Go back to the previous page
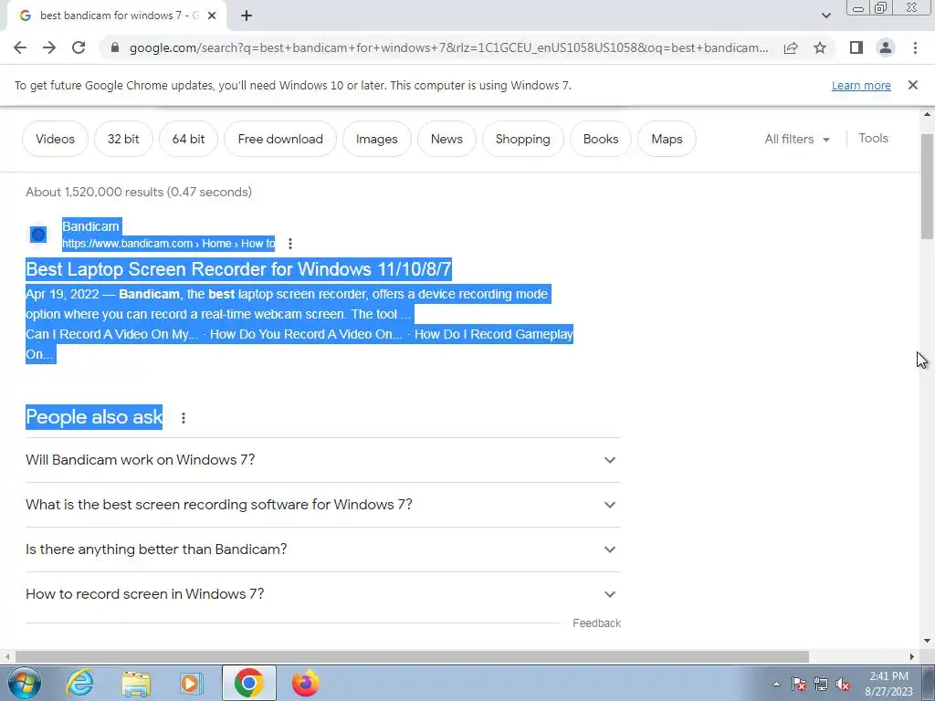The width and height of the screenshot is (935, 701). pos(20,47)
